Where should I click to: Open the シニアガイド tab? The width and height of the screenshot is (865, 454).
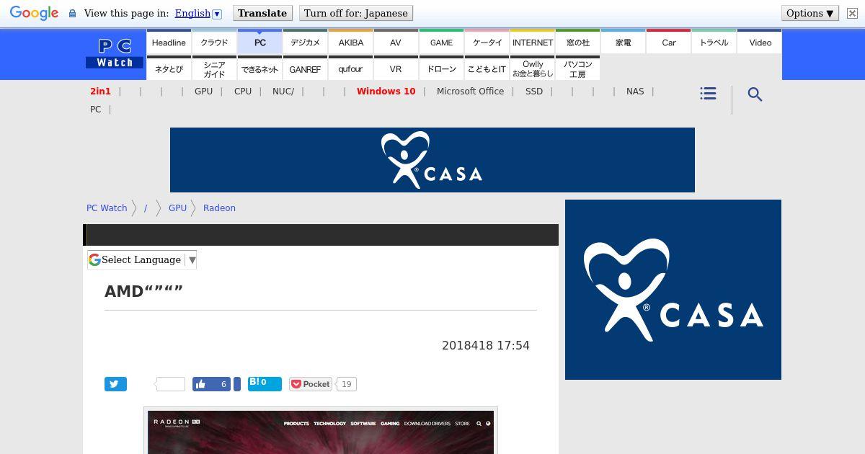coord(214,69)
